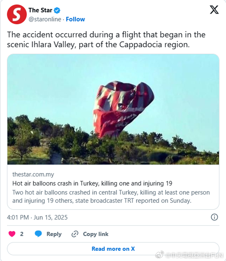Click The Star red profile avatar

click(17, 14)
